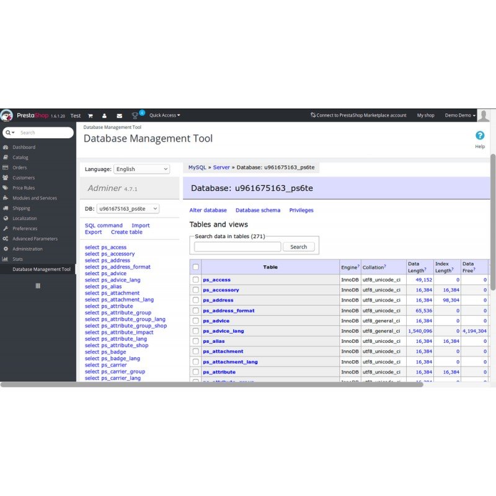
Task: Click the Search button for table data
Action: (299, 247)
